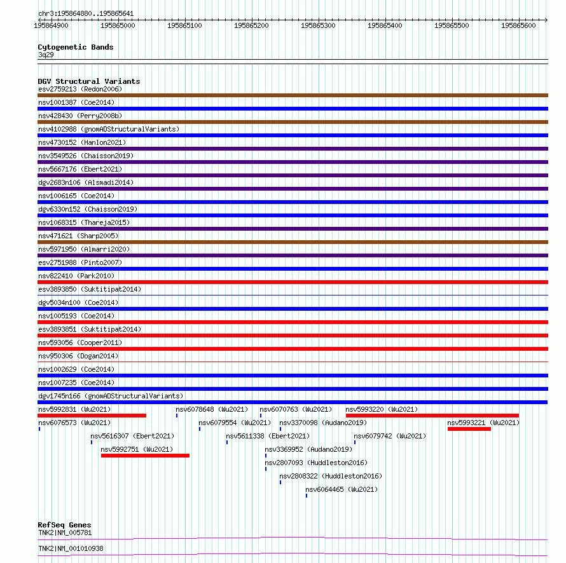Open nsv5616307 (Ebert2021) variant
The image size is (566, 563).
point(132,436)
